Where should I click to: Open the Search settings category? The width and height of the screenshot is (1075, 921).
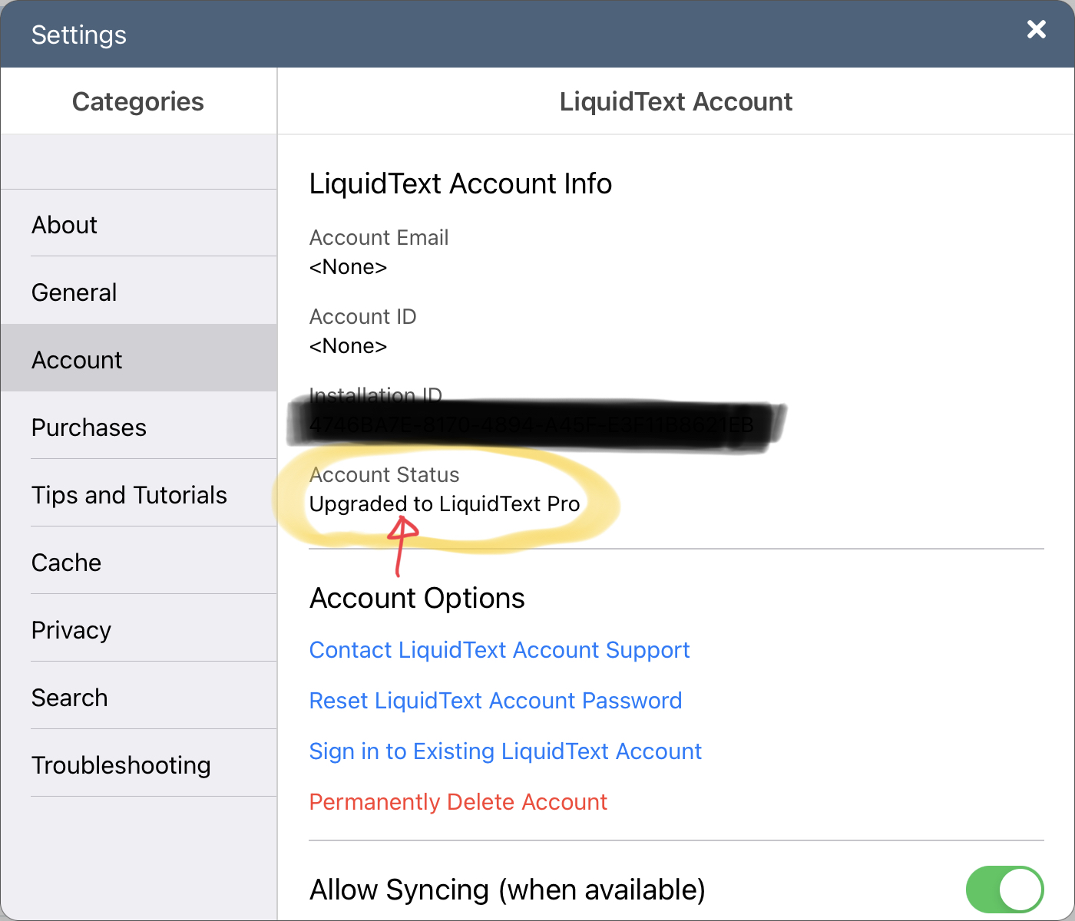[139, 698]
